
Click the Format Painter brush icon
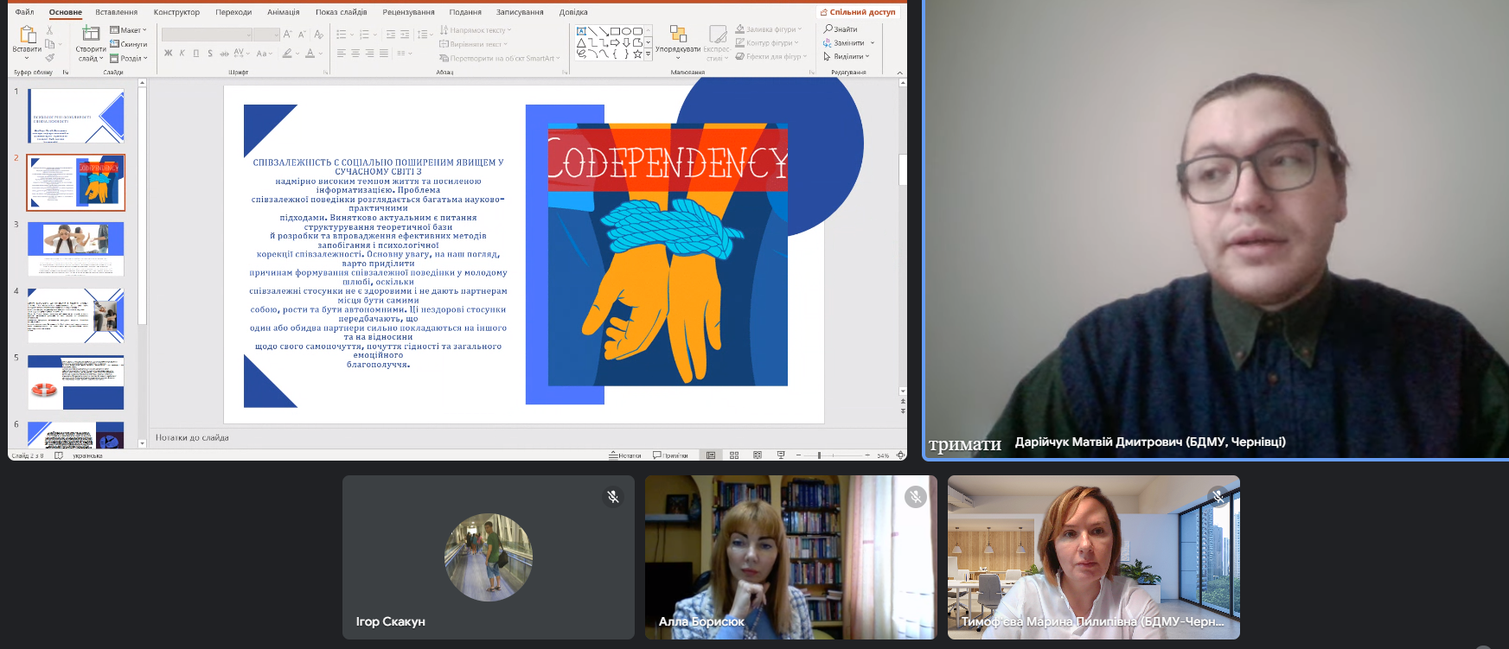[x=49, y=58]
